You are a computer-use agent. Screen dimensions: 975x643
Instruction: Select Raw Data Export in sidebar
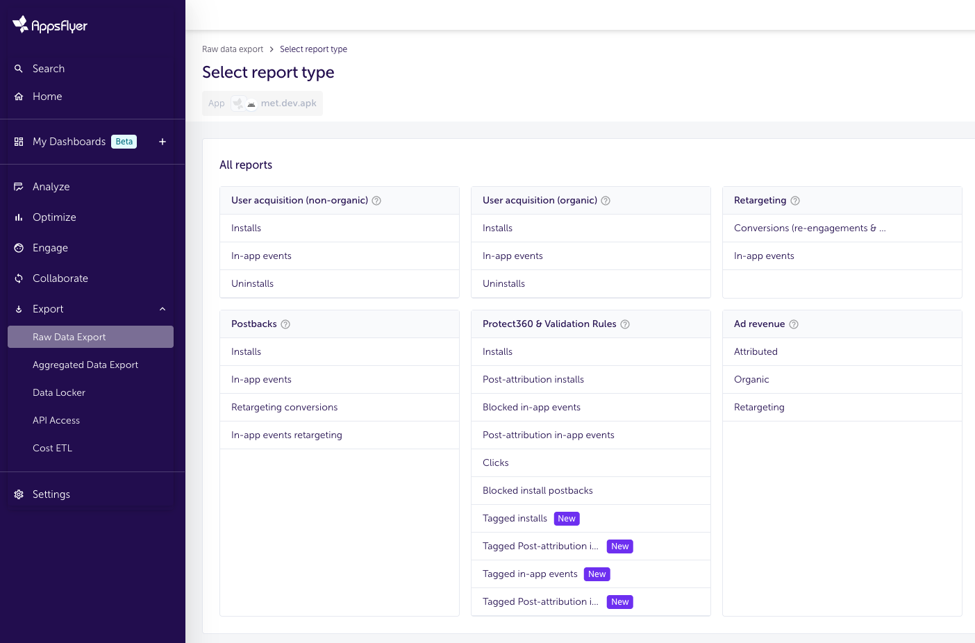69,337
